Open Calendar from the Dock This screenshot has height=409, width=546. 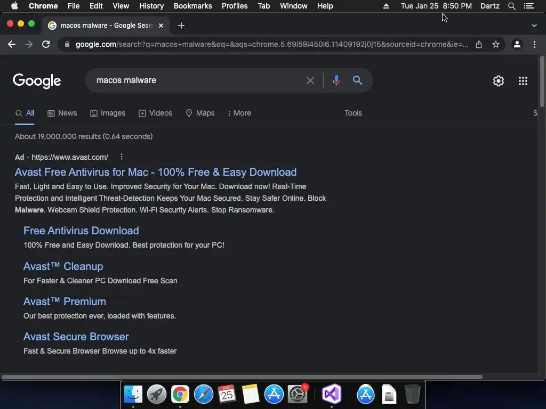[227, 395]
